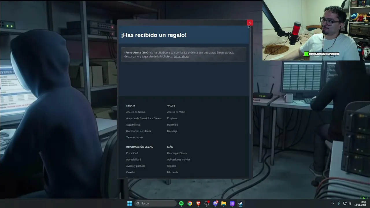
Task: Open Google Chrome from the taskbar
Action: pyautogui.click(x=190, y=203)
